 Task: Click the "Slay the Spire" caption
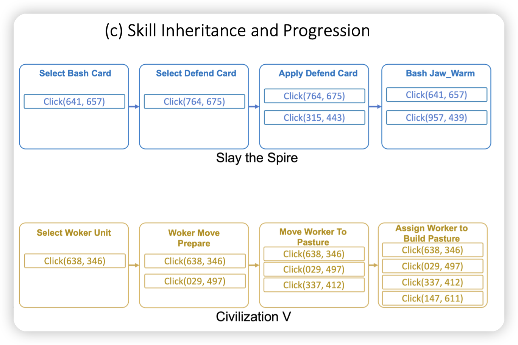(257, 158)
